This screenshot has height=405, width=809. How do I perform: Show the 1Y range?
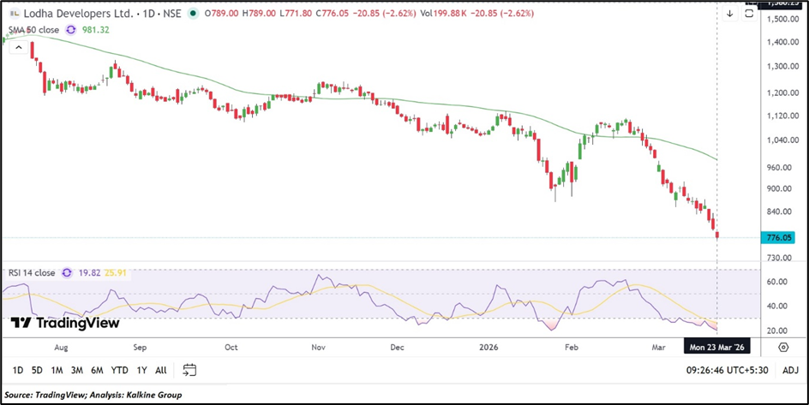pyautogui.click(x=141, y=370)
